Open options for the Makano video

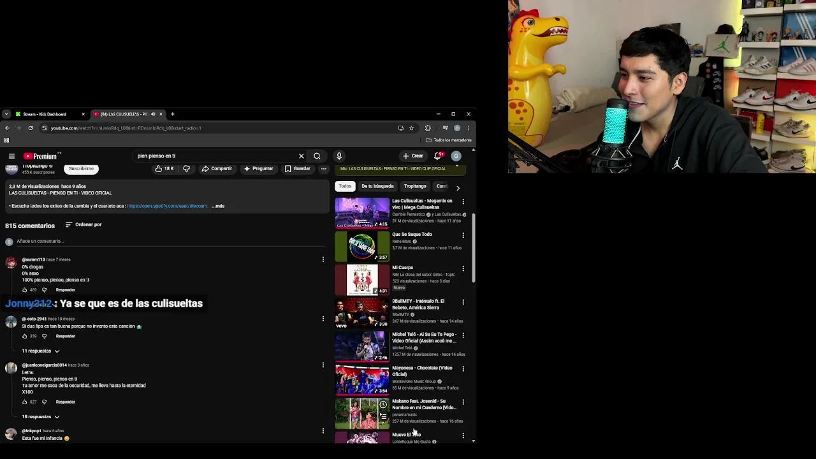point(463,402)
